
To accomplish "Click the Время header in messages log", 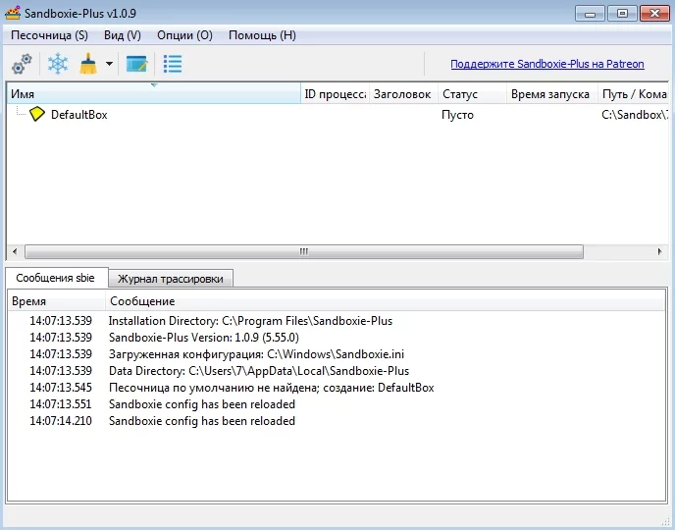I will tap(56, 301).
